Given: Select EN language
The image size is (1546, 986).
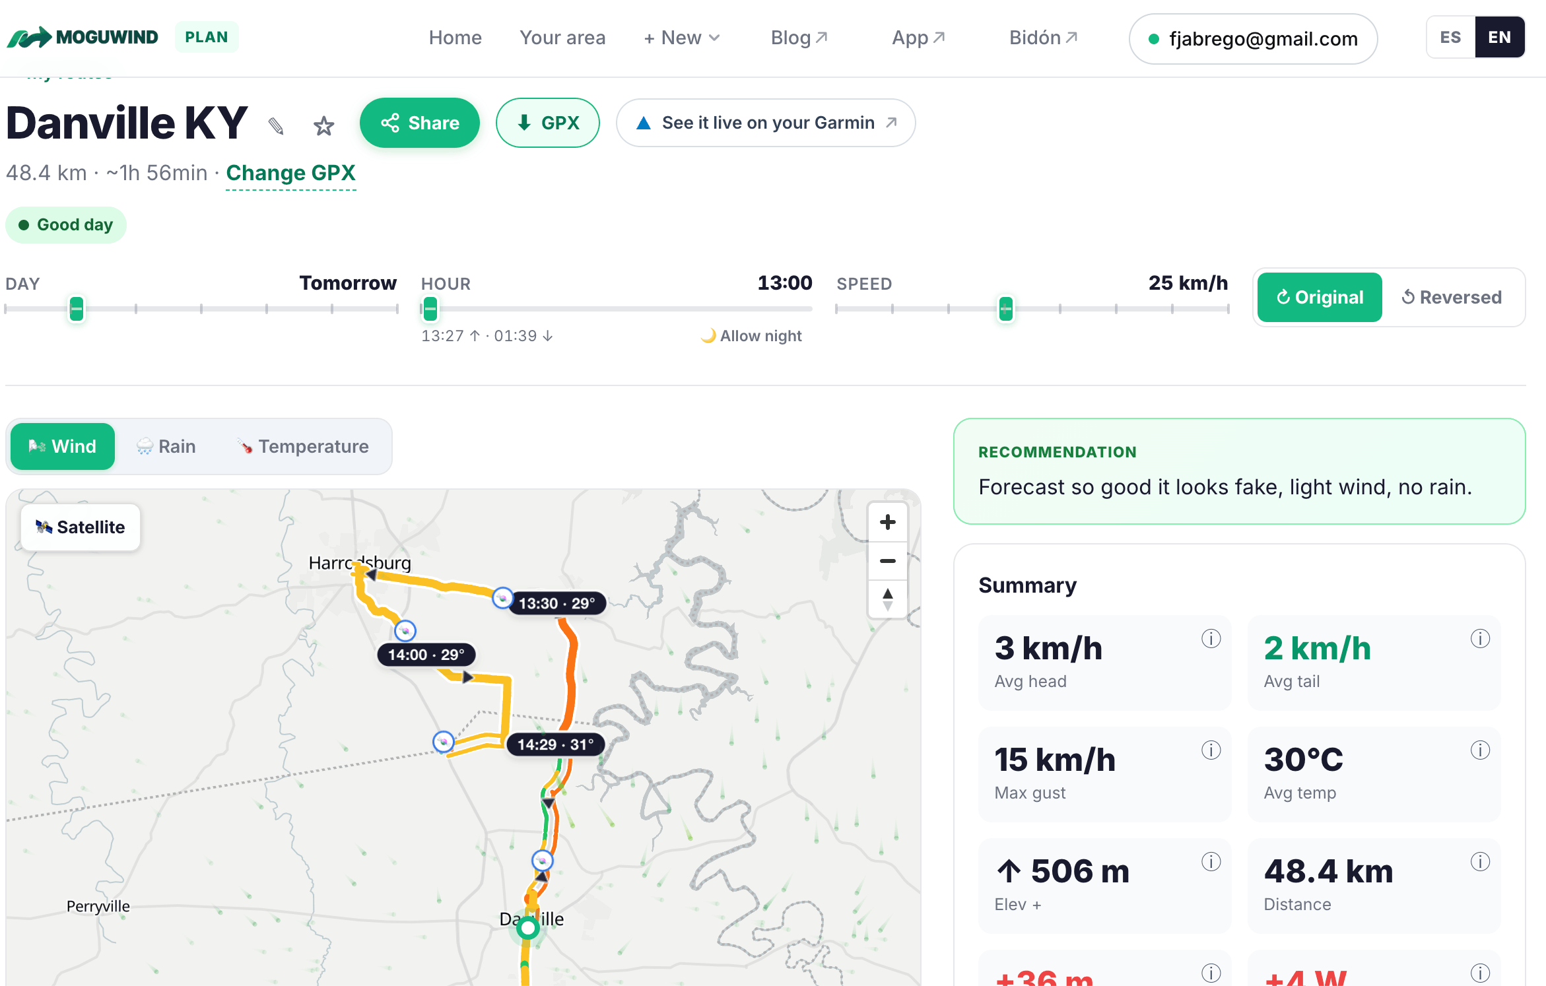Looking at the screenshot, I should click(1499, 37).
